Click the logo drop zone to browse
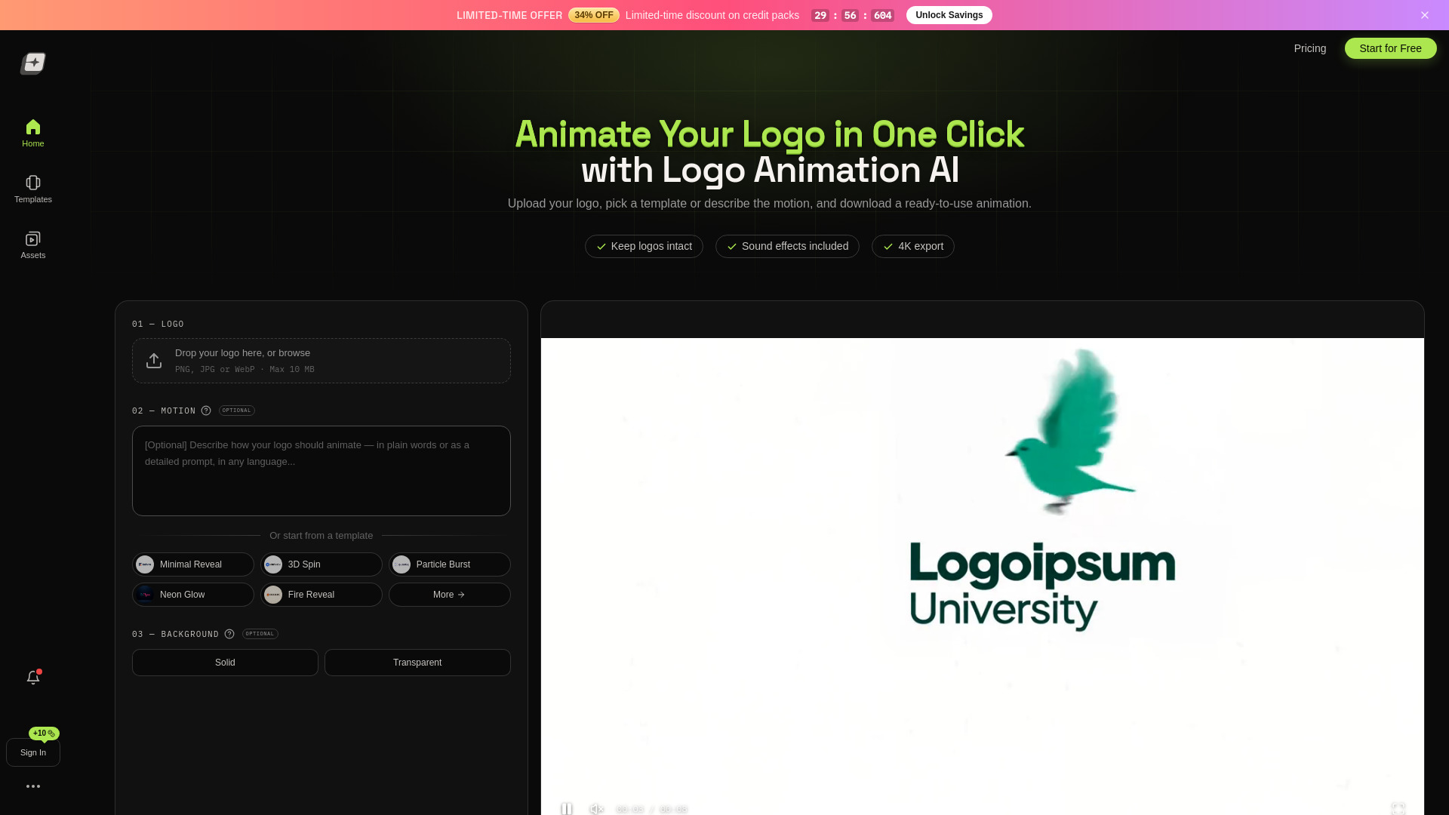Viewport: 1449px width, 815px height. 321,361
